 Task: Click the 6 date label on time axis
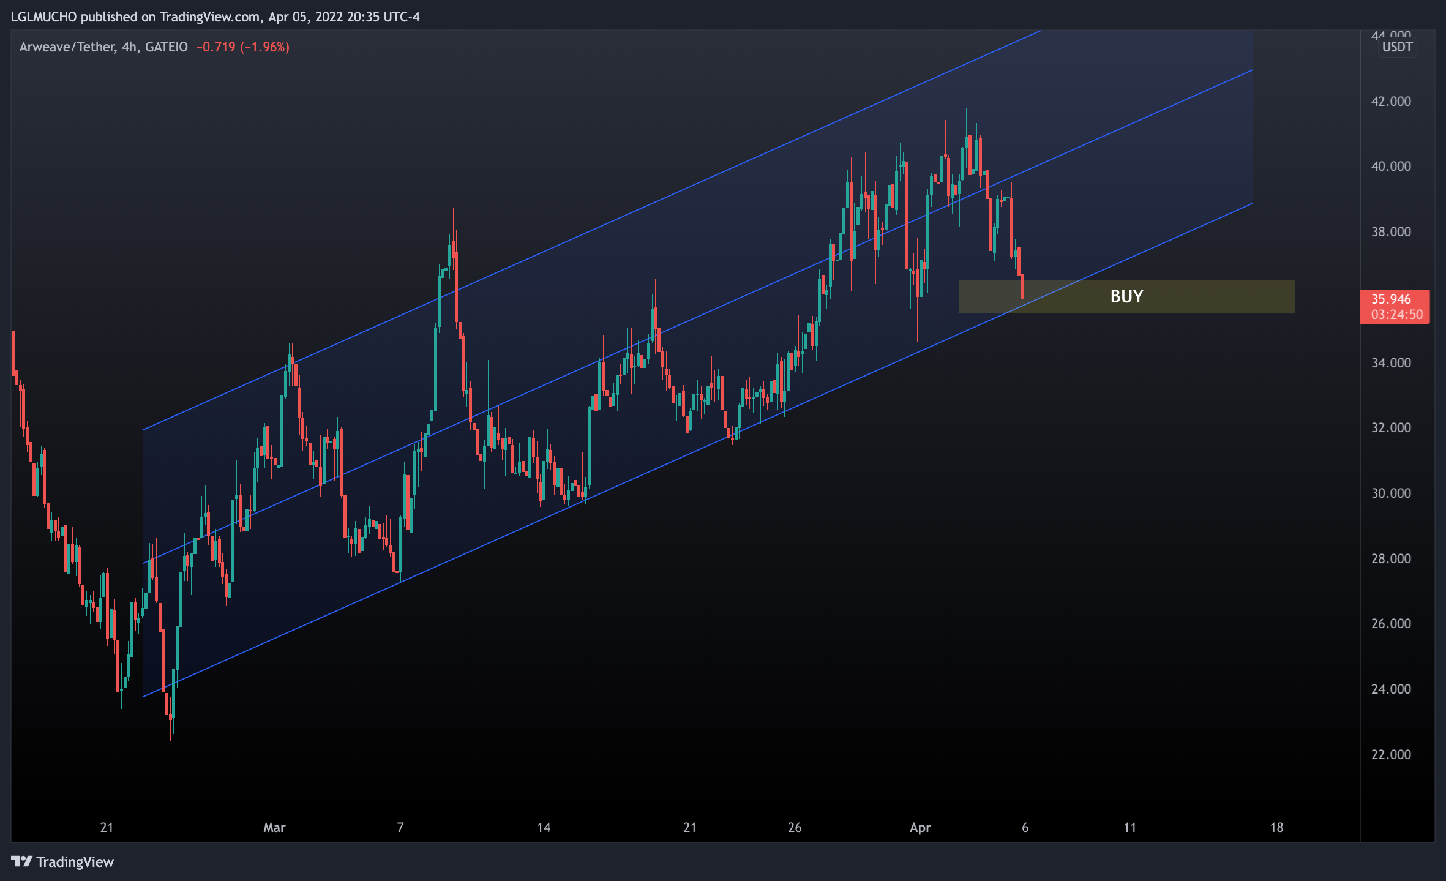coord(1025,828)
